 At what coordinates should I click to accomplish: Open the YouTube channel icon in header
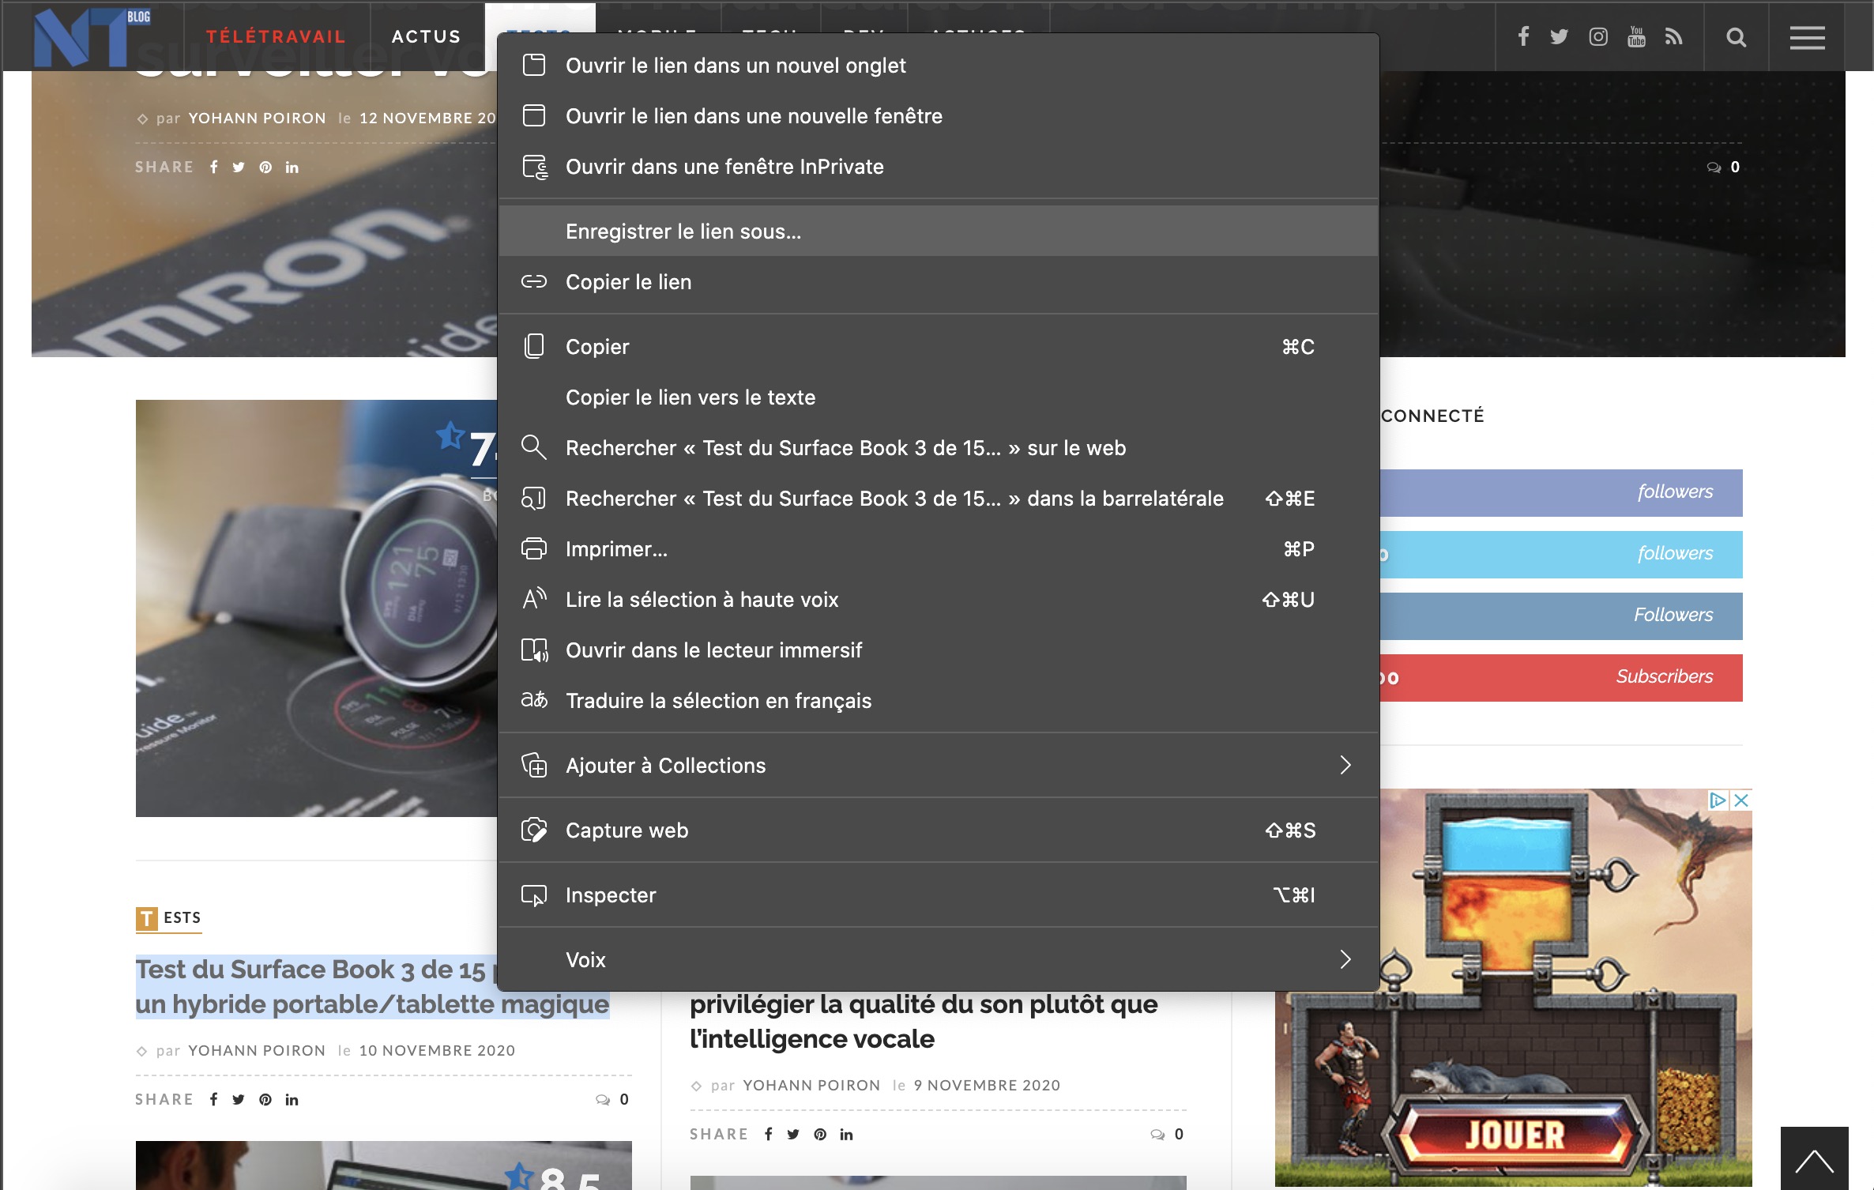1635,36
